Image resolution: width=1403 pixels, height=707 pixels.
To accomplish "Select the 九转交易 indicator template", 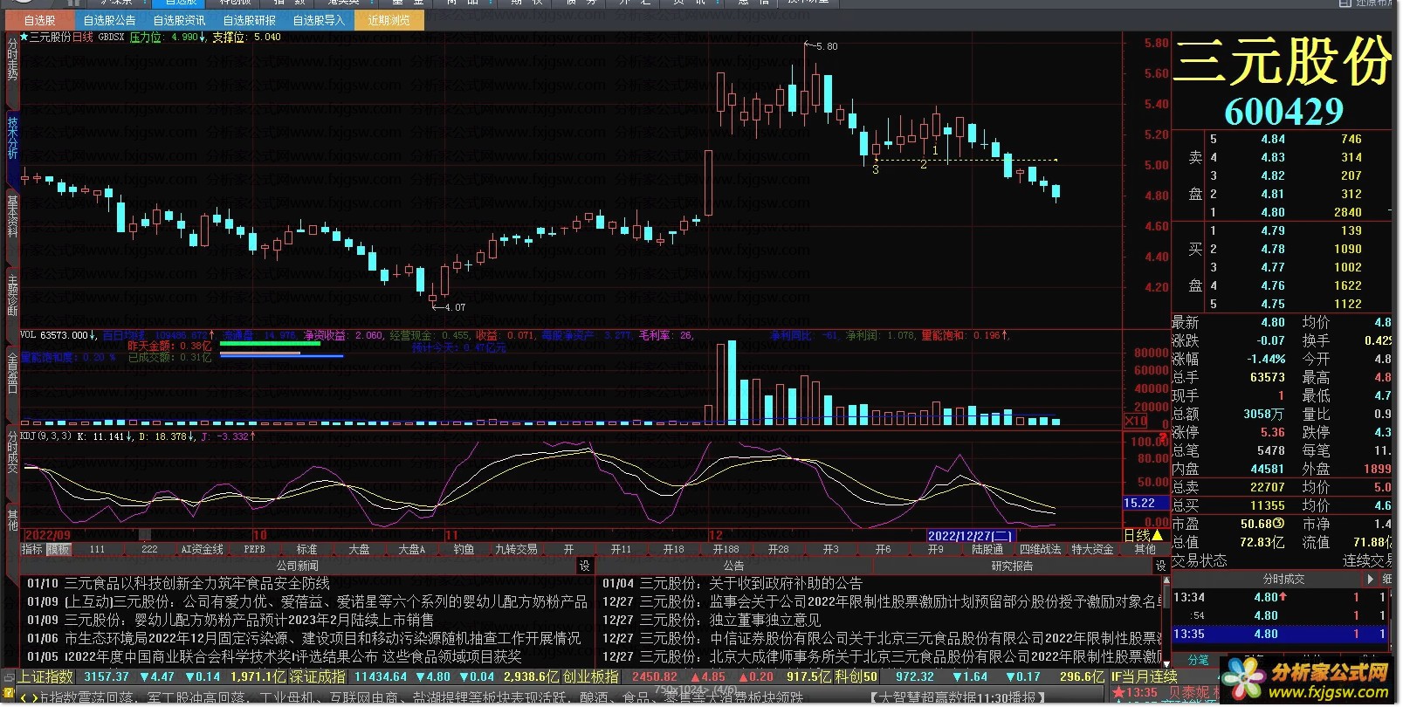I will [516, 550].
